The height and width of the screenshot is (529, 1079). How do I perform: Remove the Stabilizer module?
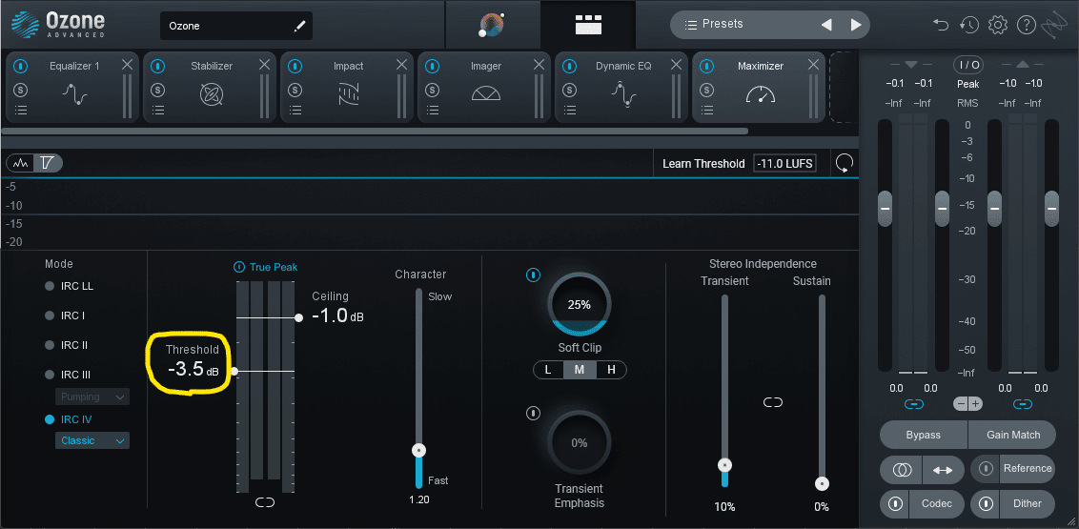point(264,65)
